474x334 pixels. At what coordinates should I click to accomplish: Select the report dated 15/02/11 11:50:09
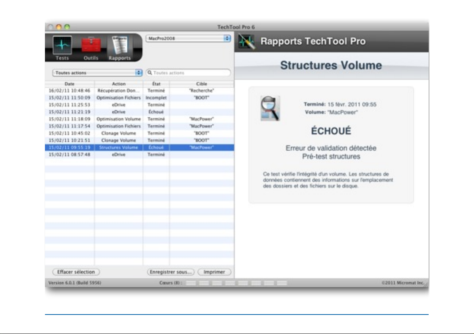[139, 98]
